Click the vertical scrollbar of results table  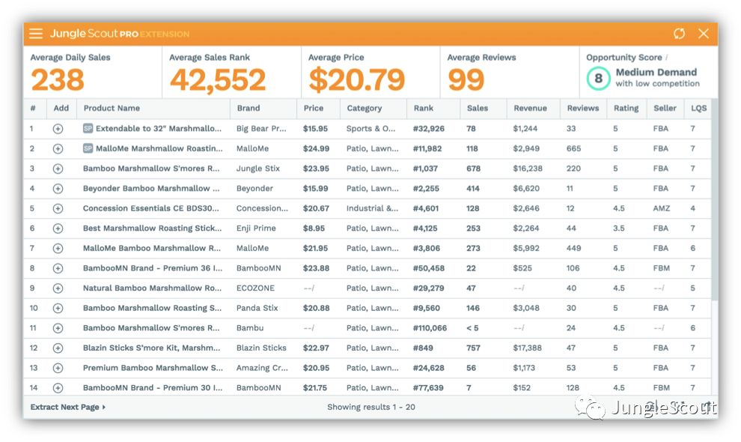(x=715, y=199)
